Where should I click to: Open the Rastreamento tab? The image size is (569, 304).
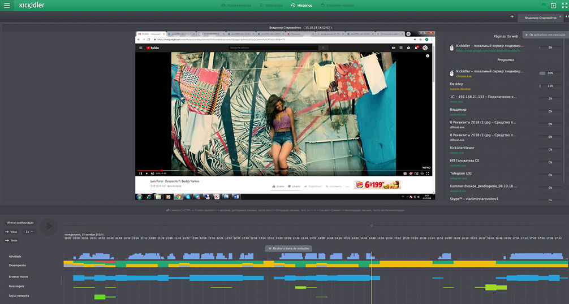pos(236,6)
